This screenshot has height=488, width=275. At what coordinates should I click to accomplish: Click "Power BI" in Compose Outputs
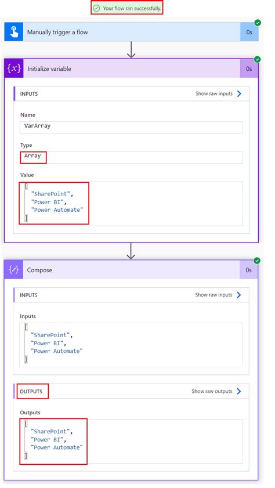[x=48, y=440]
